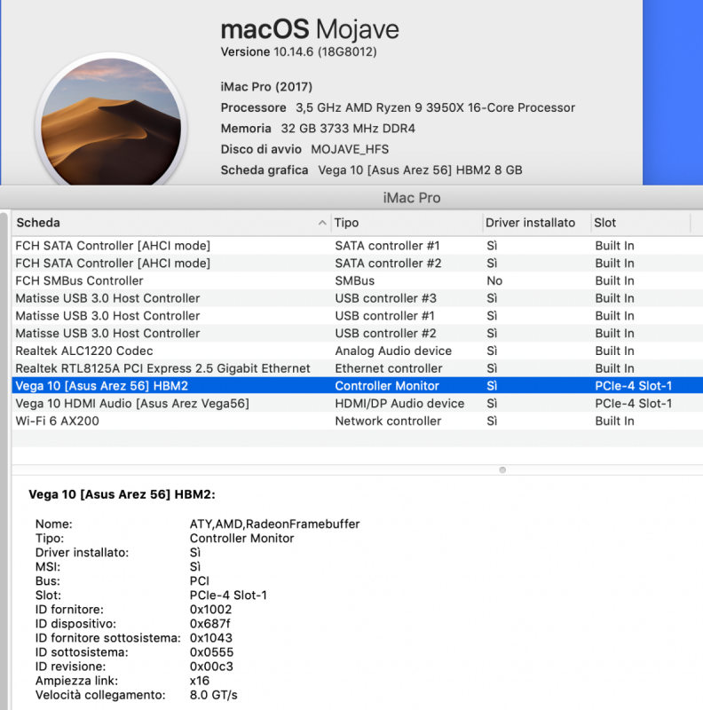The image size is (703, 710).
Task: Click the detail heading Vega 10 [Asus Arez 56] HBM2:
Action: coord(122,494)
